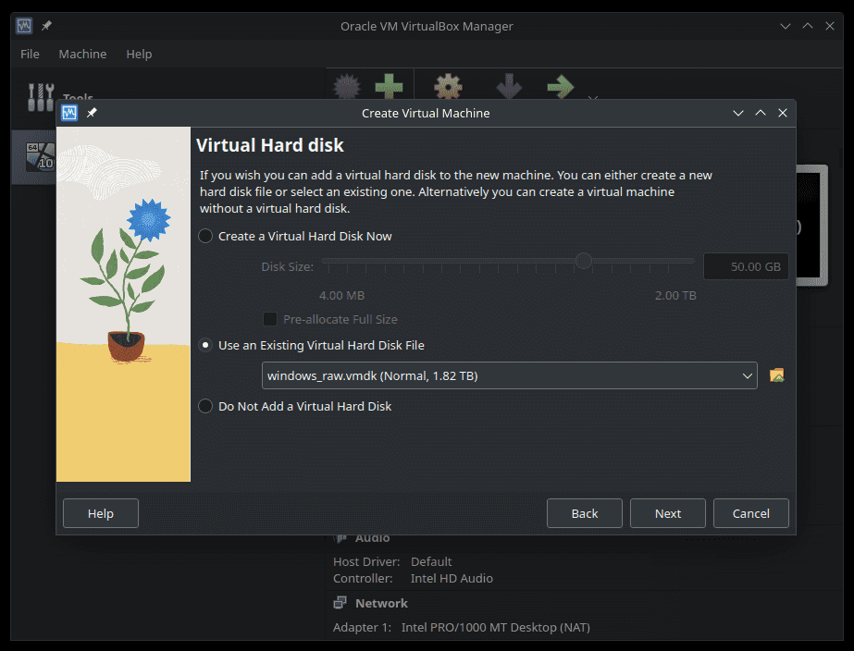Click the 50.00 GB disk size field
The image size is (854, 651).
coord(746,267)
